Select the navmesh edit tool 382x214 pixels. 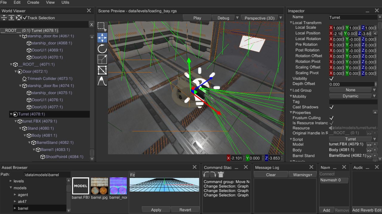point(102,70)
